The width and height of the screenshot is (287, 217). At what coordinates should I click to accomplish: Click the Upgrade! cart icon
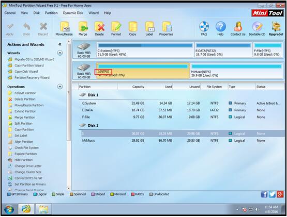click(x=276, y=27)
